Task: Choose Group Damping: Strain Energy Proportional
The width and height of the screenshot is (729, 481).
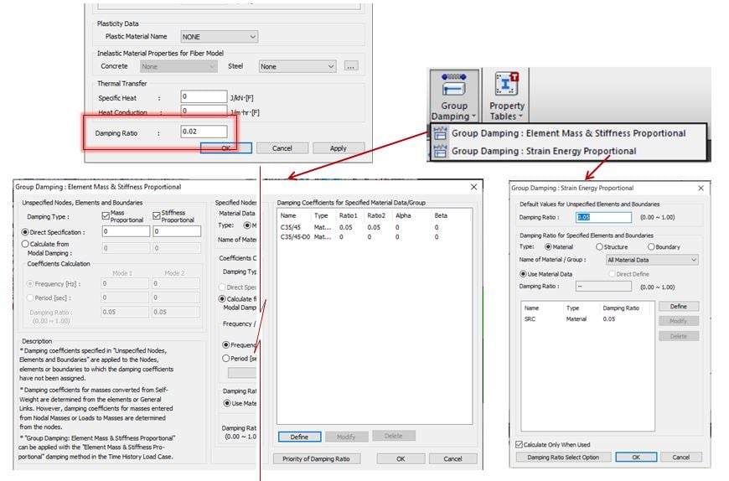Action: pyautogui.click(x=543, y=151)
